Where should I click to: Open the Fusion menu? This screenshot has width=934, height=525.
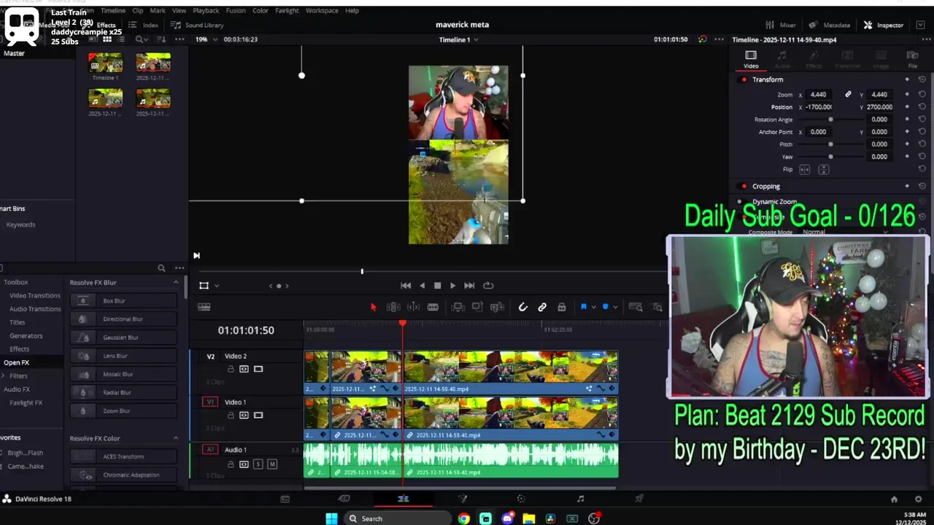click(236, 10)
